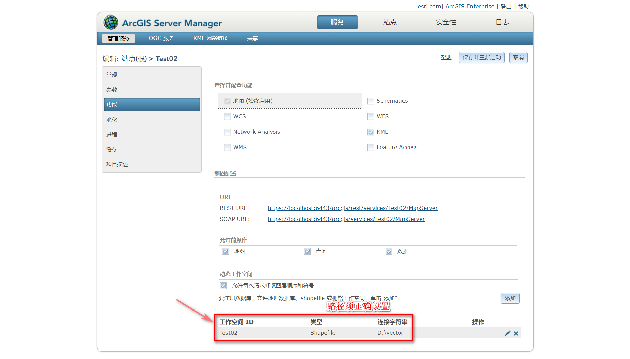Edit the Test02 workspace with the pencil icon

tap(508, 333)
